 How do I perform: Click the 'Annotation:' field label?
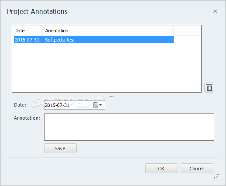(27, 118)
